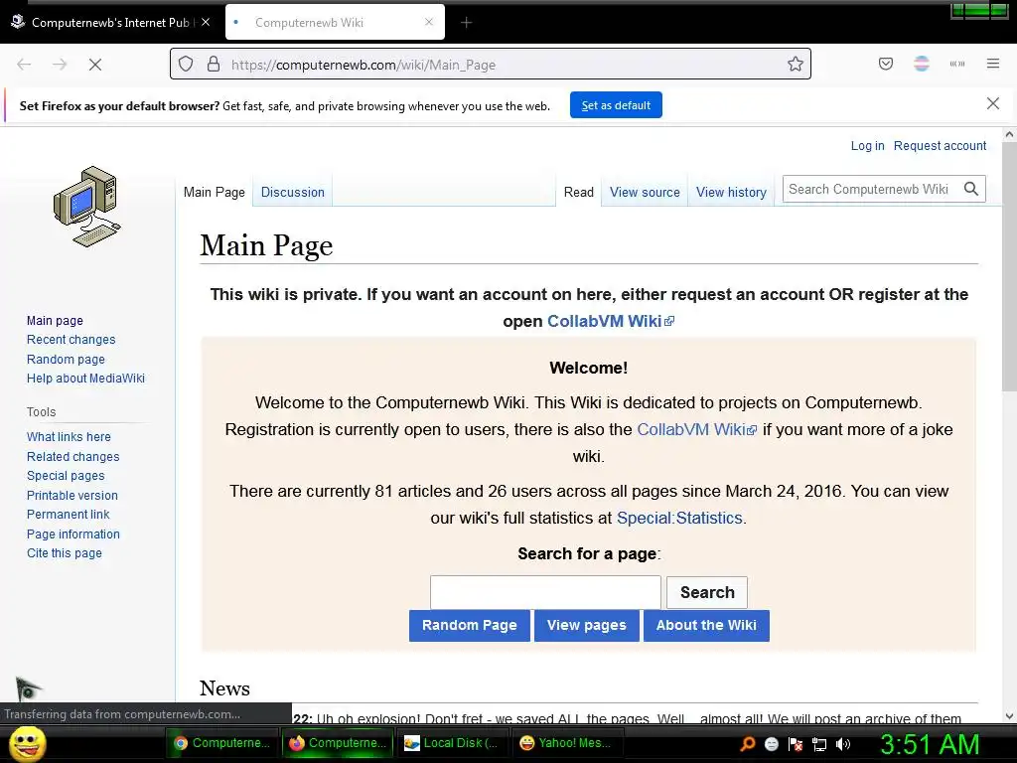Close the Computernewb's Internet Pub tab

(x=205, y=22)
